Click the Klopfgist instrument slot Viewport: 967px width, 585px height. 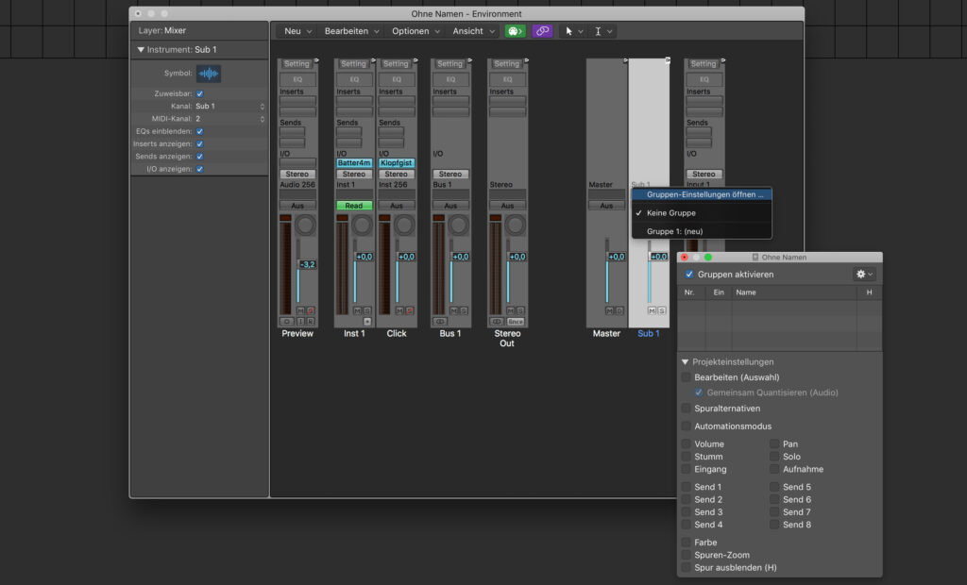pos(397,162)
